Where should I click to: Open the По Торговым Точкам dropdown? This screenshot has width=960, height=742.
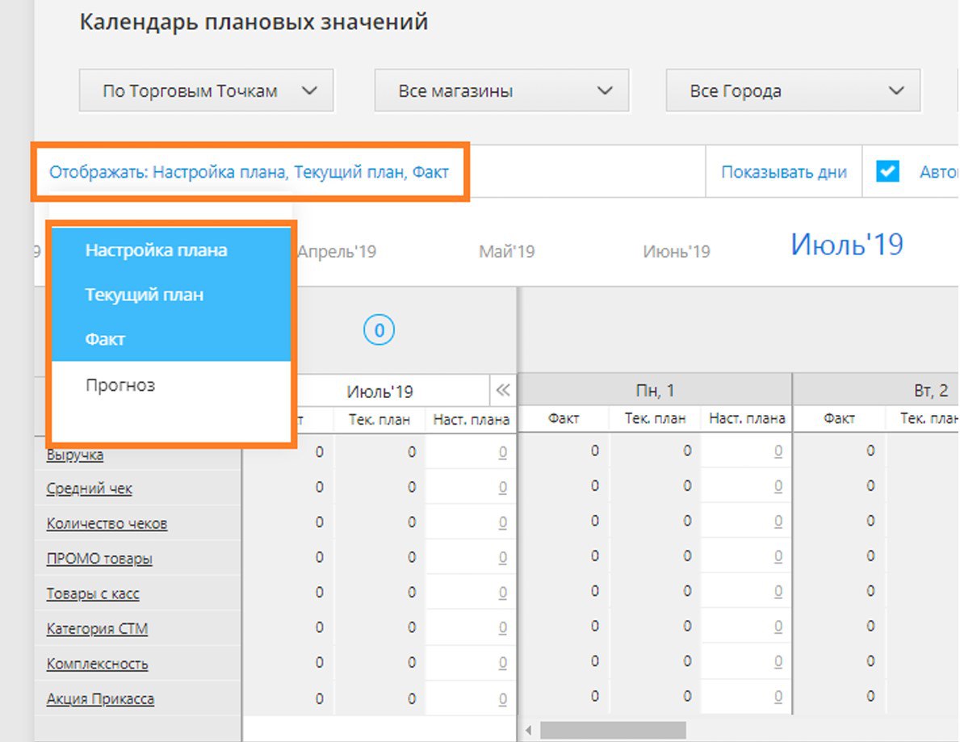(x=206, y=91)
